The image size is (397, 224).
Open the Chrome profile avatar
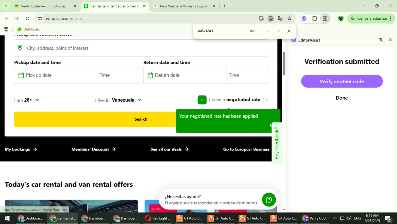point(341,19)
